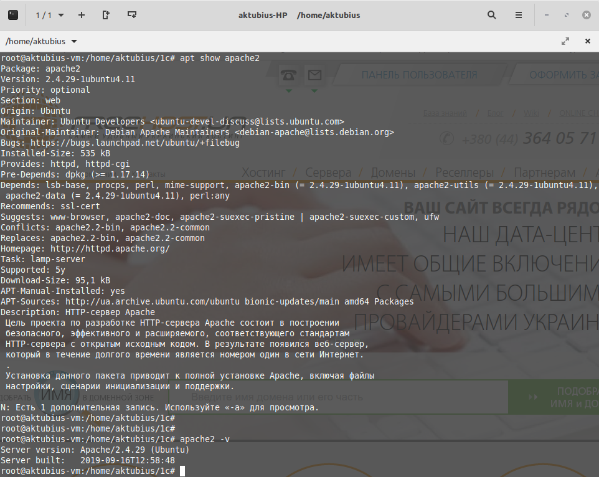This screenshot has height=477, width=599.
Task: Add a new session with plus icon
Action: [82, 14]
